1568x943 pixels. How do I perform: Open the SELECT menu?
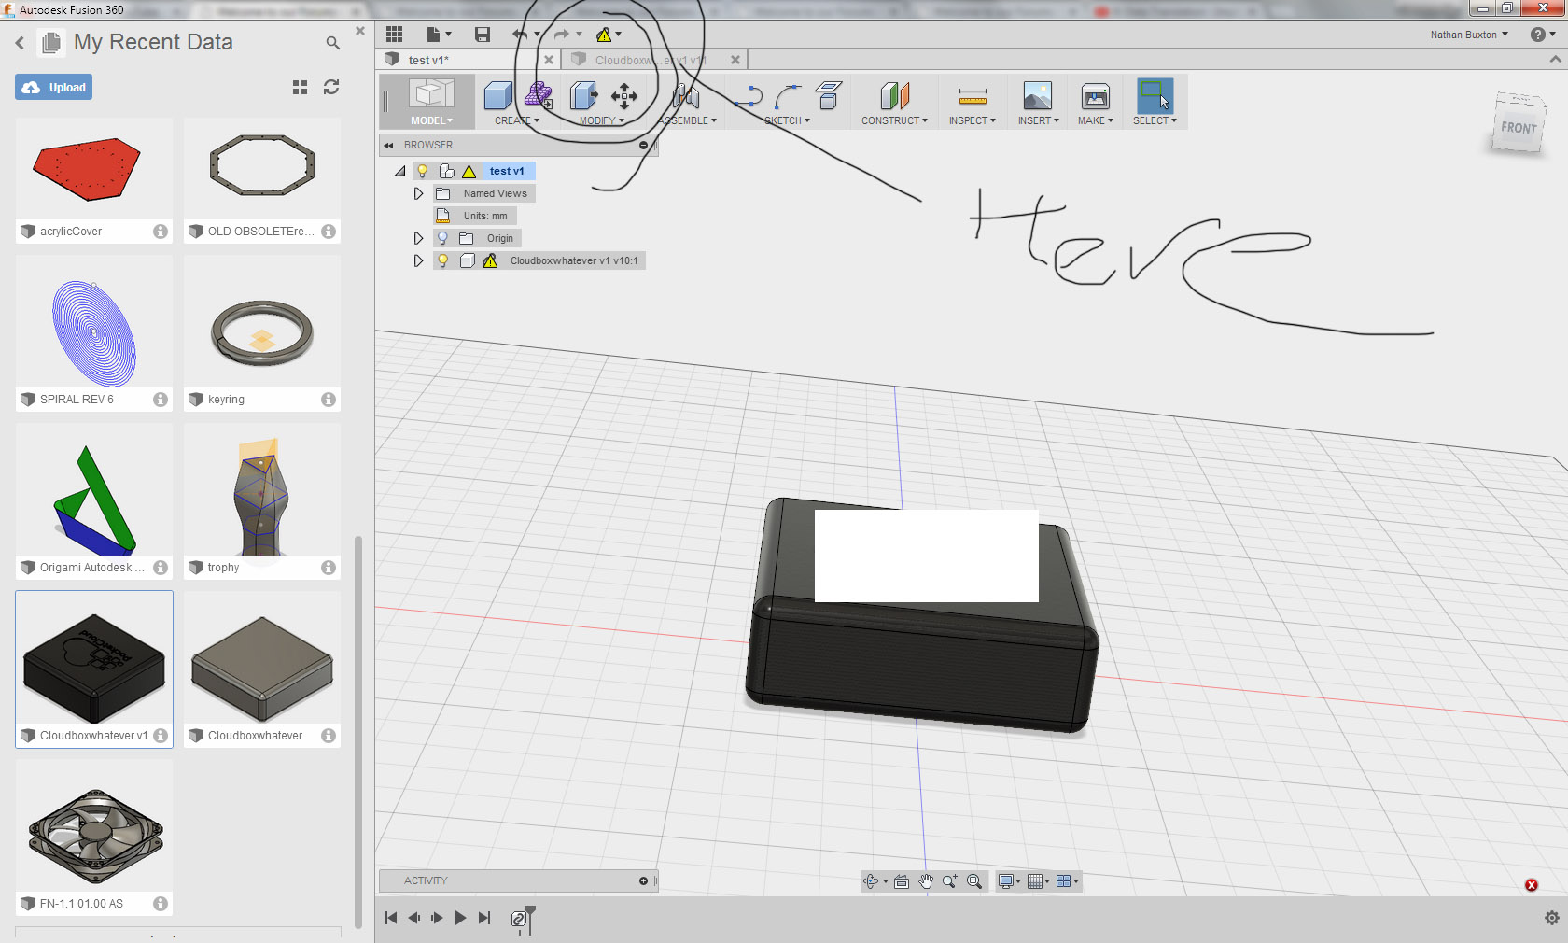tap(1155, 120)
